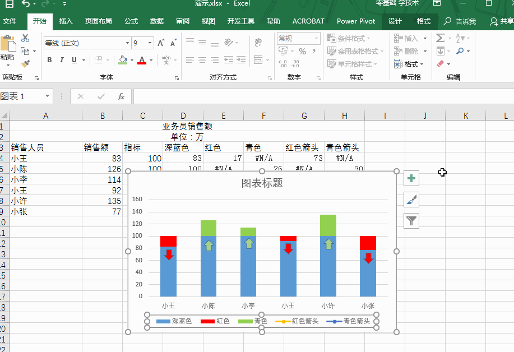Click the Save icon in the title bar
514x352 pixels.
click(9, 4)
